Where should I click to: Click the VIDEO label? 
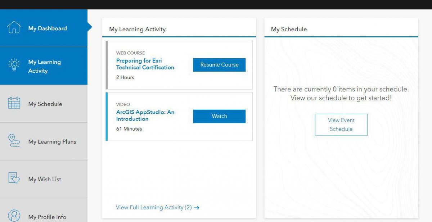tap(123, 104)
